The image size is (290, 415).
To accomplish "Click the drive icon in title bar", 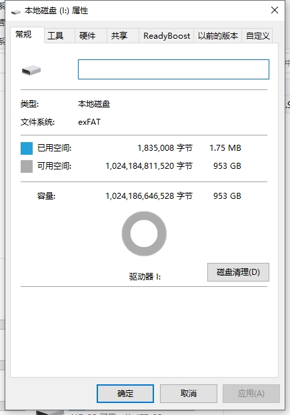I will [16, 11].
